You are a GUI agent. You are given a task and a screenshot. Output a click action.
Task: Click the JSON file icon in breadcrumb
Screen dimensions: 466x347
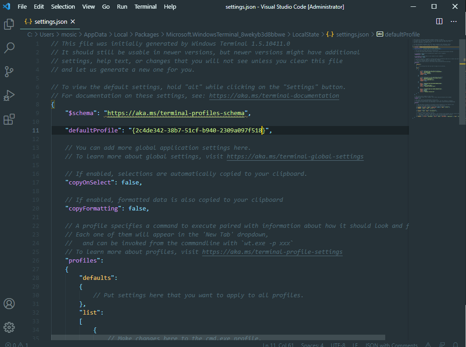point(330,35)
